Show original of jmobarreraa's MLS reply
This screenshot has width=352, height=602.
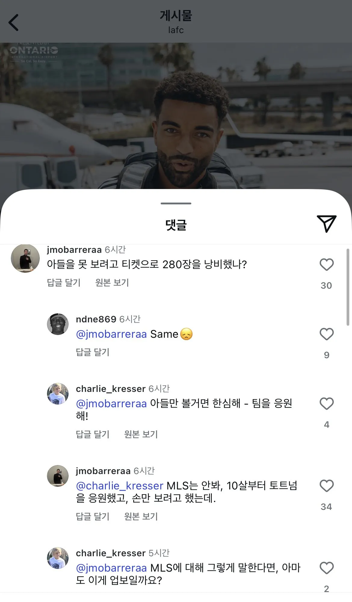click(x=141, y=517)
